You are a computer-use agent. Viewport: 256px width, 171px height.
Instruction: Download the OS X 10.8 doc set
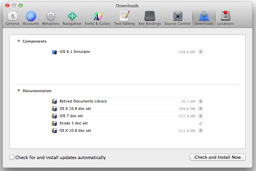point(200,130)
